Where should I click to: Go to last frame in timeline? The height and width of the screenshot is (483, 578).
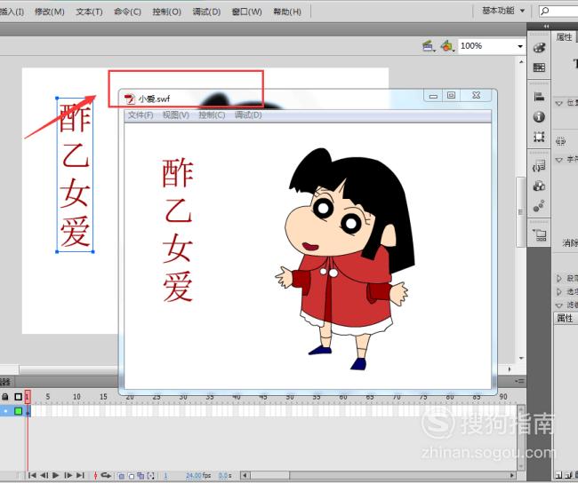pyautogui.click(x=80, y=475)
